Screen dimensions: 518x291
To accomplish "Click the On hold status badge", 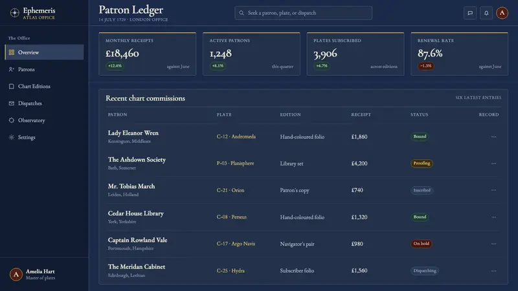I will pos(422,244).
